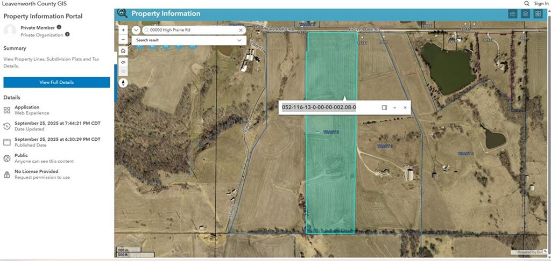The height and width of the screenshot is (261, 551).
Task: Zoom in on the map
Action: point(123,30)
